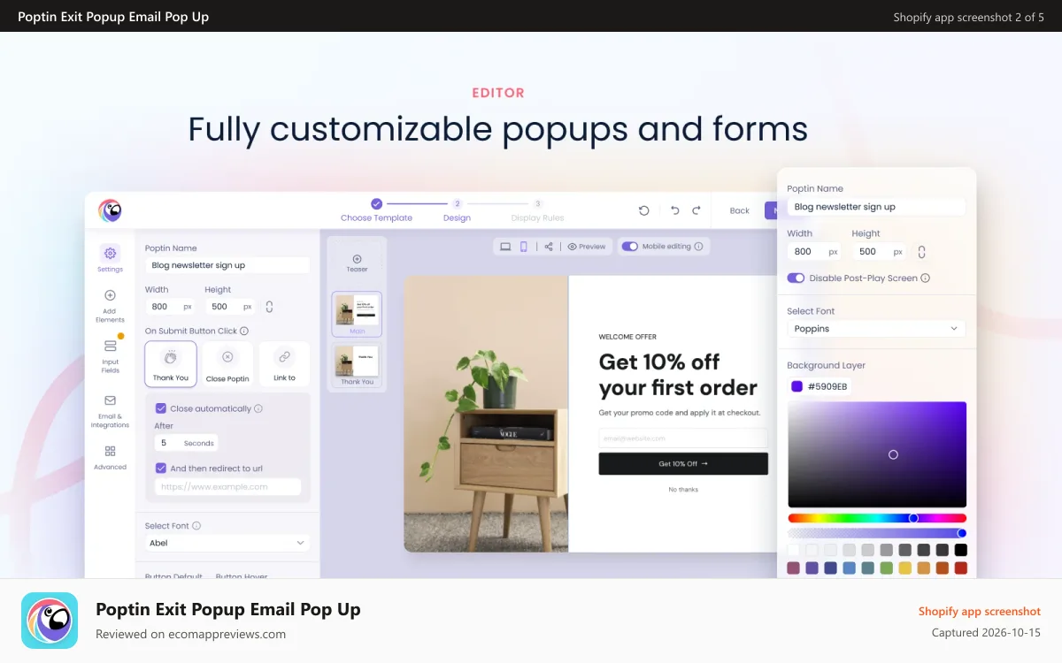Click the #5909EB background color swatch
This screenshot has height=663, width=1062.
[x=796, y=386]
